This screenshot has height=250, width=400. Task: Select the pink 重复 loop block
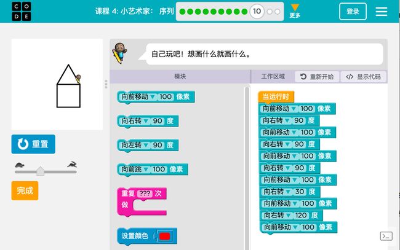click(x=142, y=202)
